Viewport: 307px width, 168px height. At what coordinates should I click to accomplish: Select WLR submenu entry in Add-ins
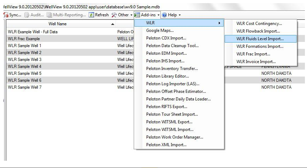click(x=179, y=23)
